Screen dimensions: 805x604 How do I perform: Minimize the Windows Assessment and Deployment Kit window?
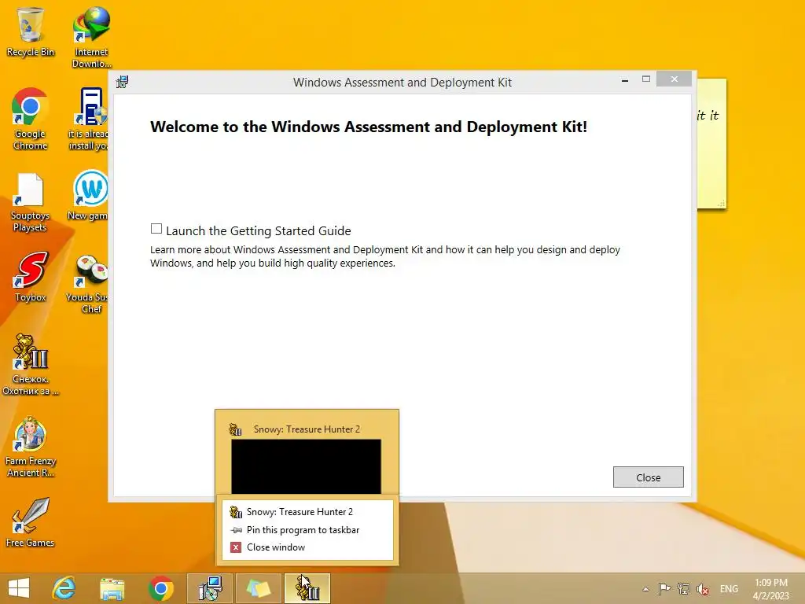pyautogui.click(x=625, y=79)
